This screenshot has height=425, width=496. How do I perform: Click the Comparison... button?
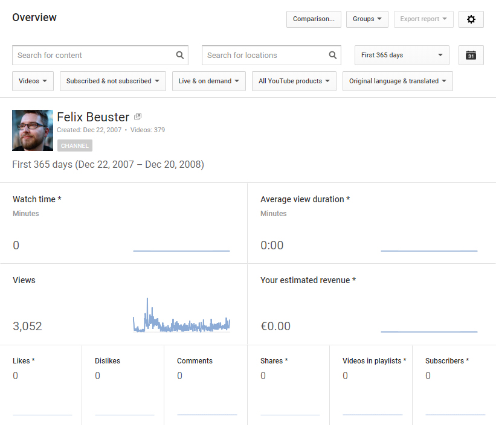coord(314,19)
